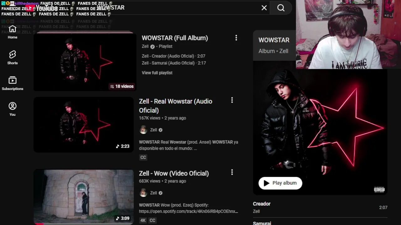
Task: Open View full playlist link
Action: [x=157, y=73]
